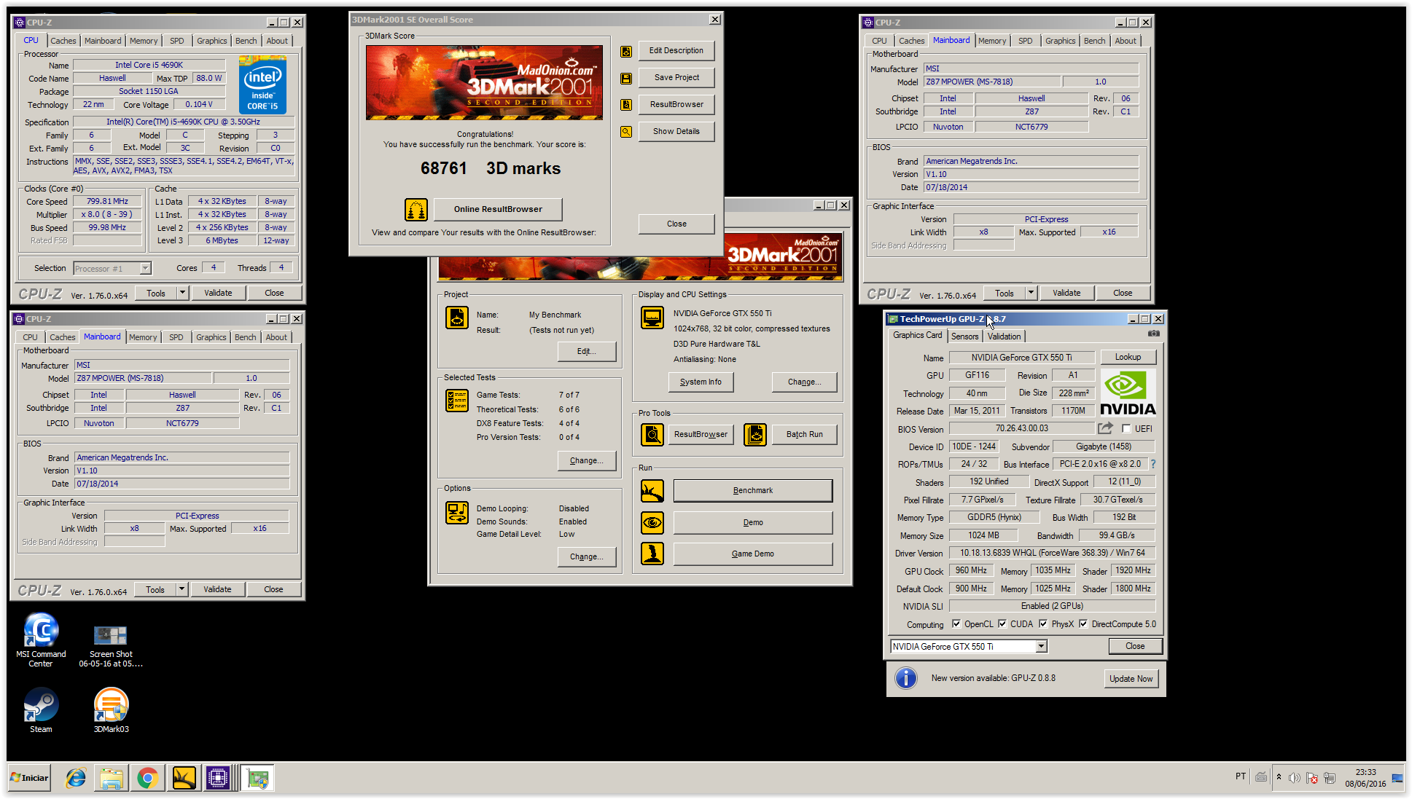1412x799 pixels.
Task: Open Graphics tab in right CPU-Z window
Action: coord(1060,42)
